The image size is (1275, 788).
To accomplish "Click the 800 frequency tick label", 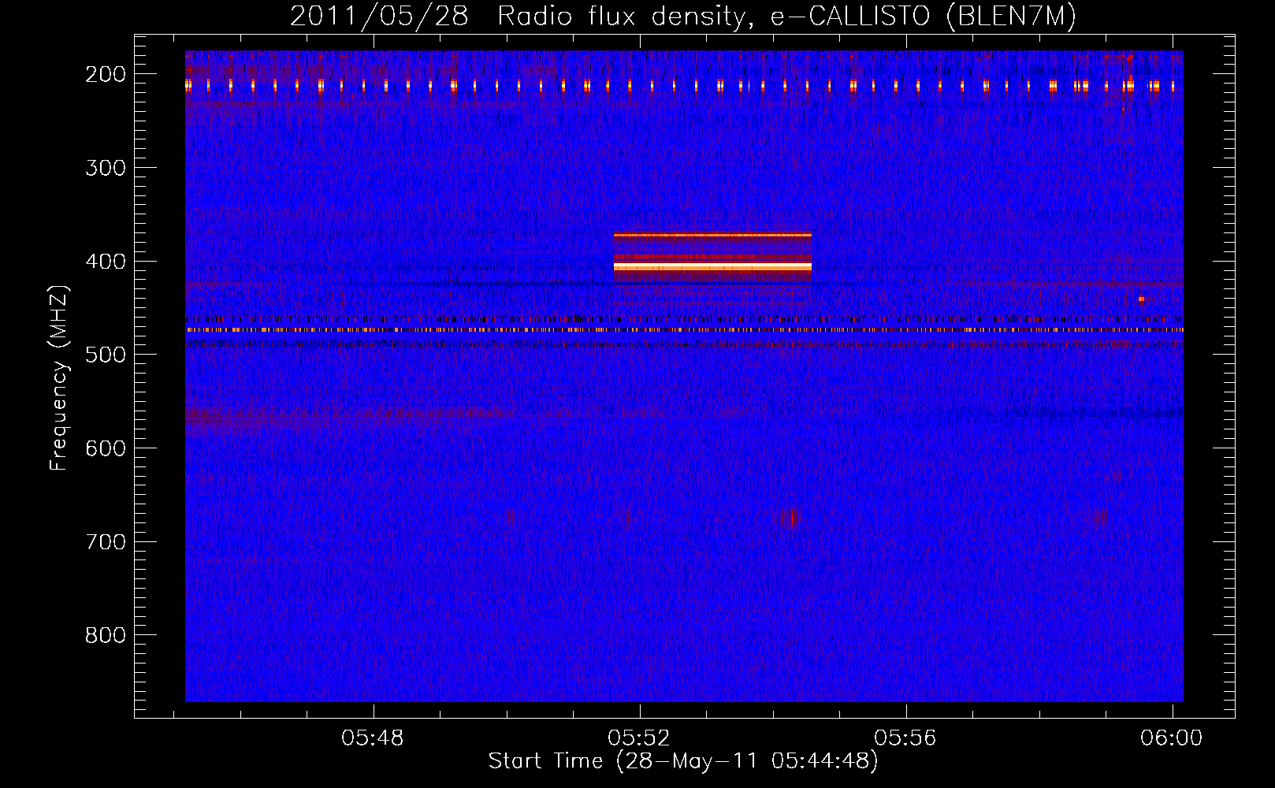I will coord(106,635).
